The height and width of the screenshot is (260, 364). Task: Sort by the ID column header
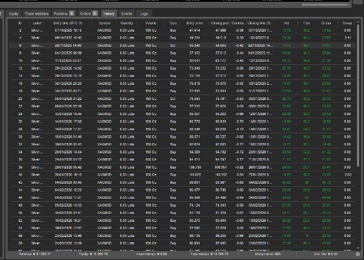20,23
